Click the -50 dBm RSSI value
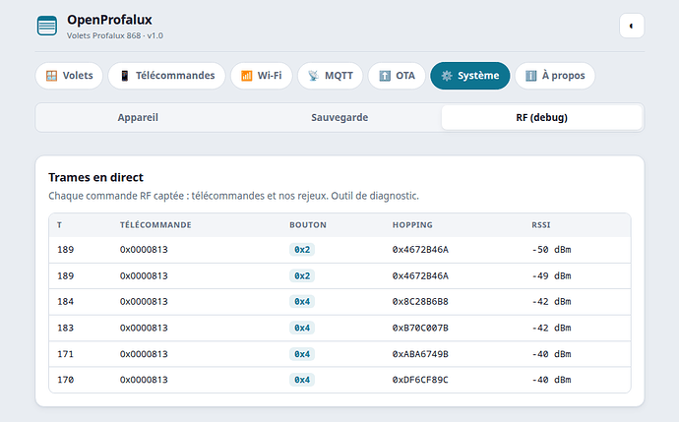The width and height of the screenshot is (679, 422). click(x=551, y=250)
